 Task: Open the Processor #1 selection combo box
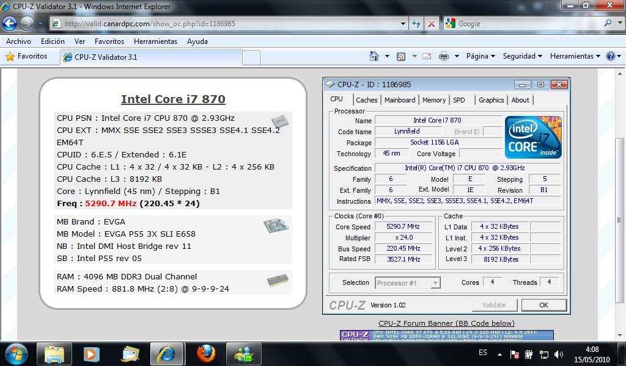point(408,283)
